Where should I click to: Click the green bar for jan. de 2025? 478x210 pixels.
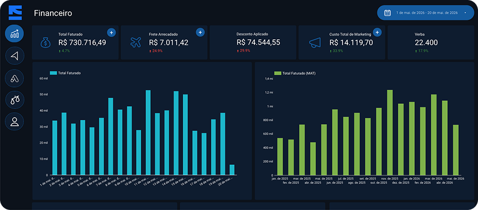click(x=280, y=156)
